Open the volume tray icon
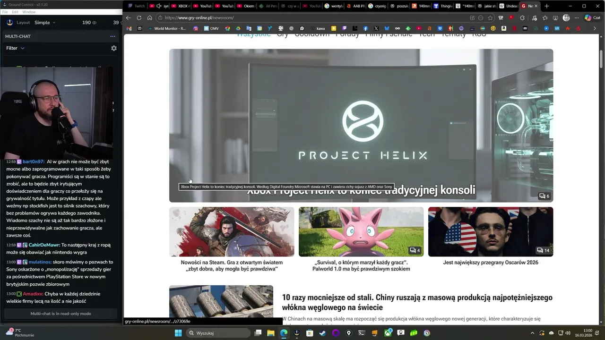605x340 pixels. coord(568,333)
